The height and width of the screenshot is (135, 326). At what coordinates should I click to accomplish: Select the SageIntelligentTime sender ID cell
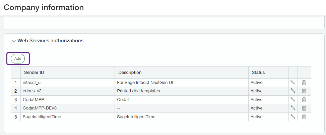tap(42, 117)
